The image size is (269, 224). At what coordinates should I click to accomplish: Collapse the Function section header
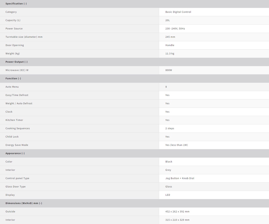click(13, 79)
